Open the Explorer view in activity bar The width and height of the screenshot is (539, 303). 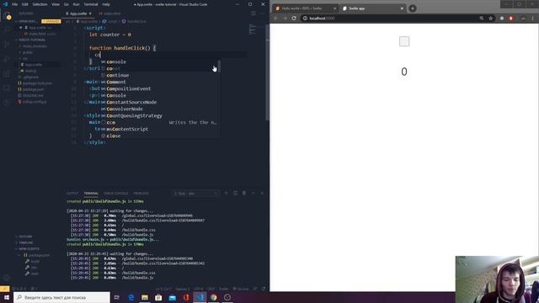[x=7, y=15]
